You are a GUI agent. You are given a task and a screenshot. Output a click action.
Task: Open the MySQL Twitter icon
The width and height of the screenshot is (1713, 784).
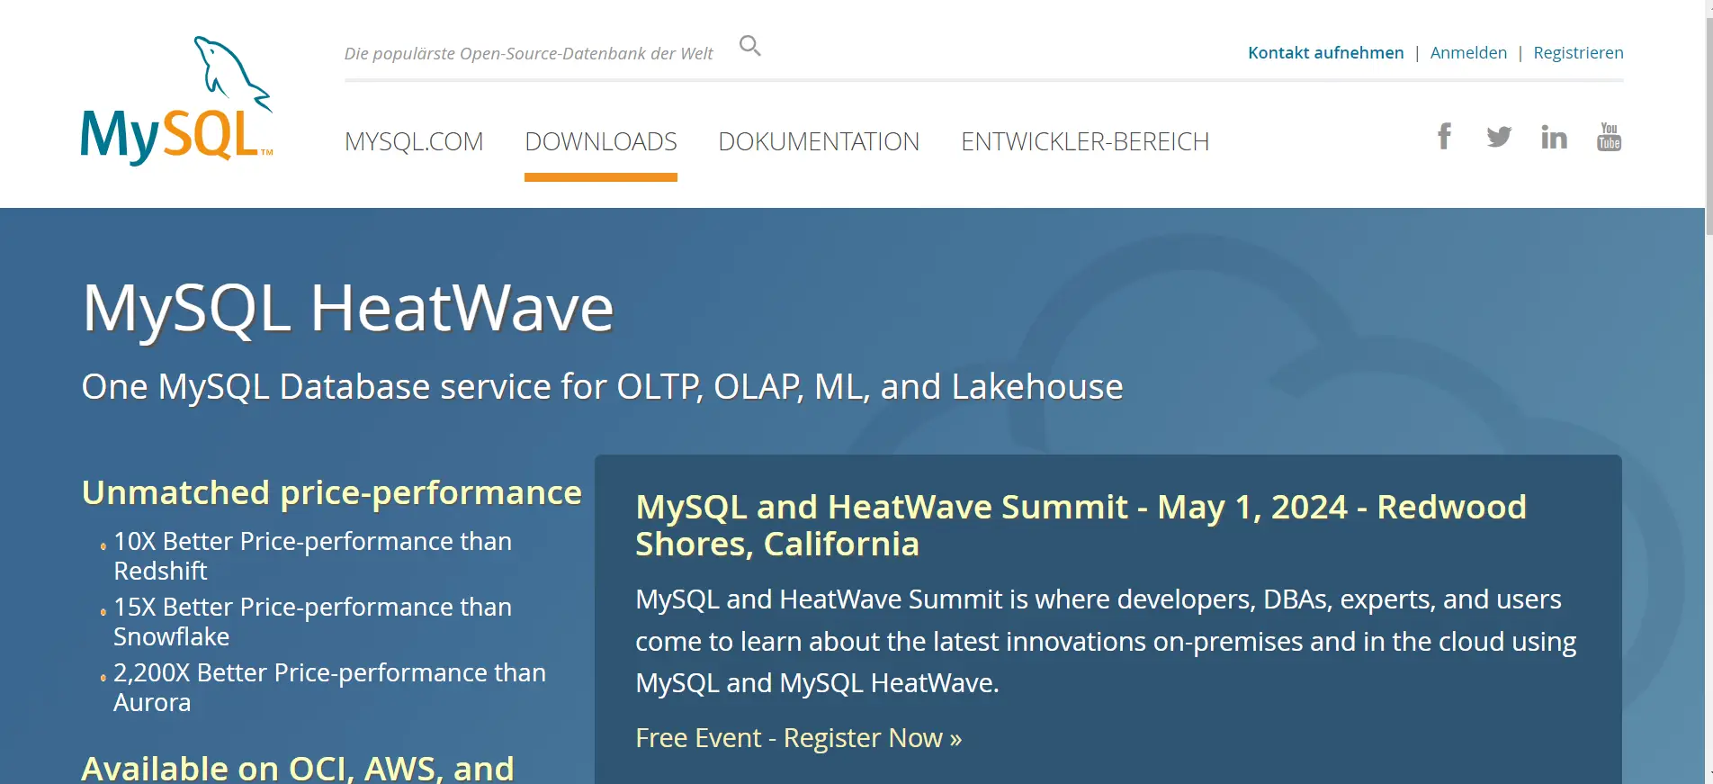coord(1499,137)
